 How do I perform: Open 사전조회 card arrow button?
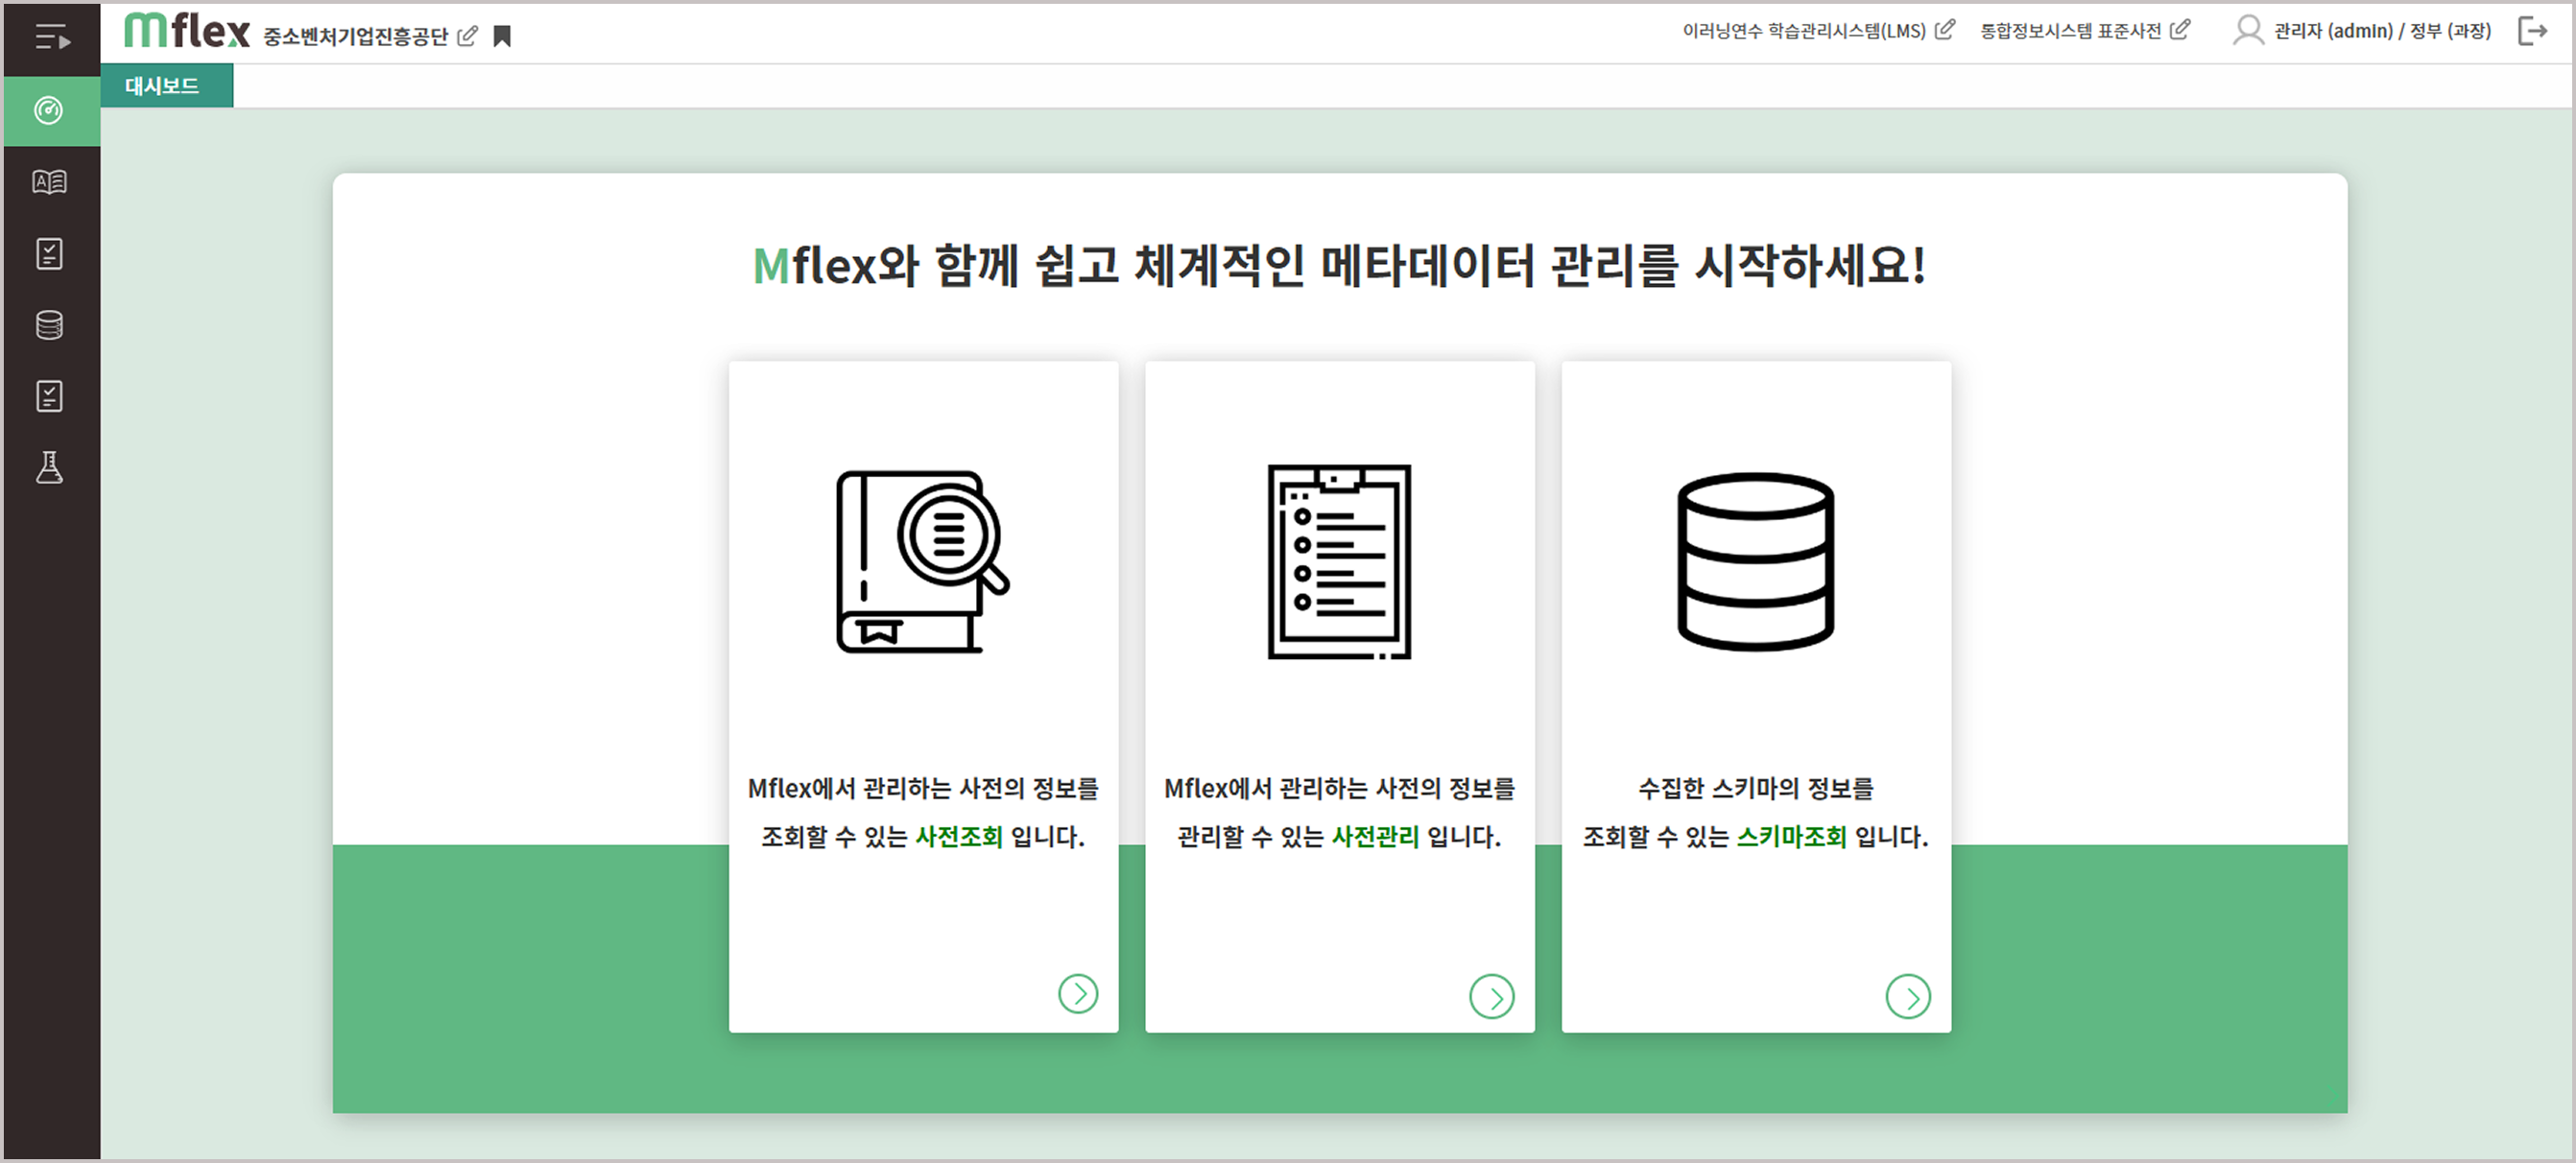(1078, 994)
